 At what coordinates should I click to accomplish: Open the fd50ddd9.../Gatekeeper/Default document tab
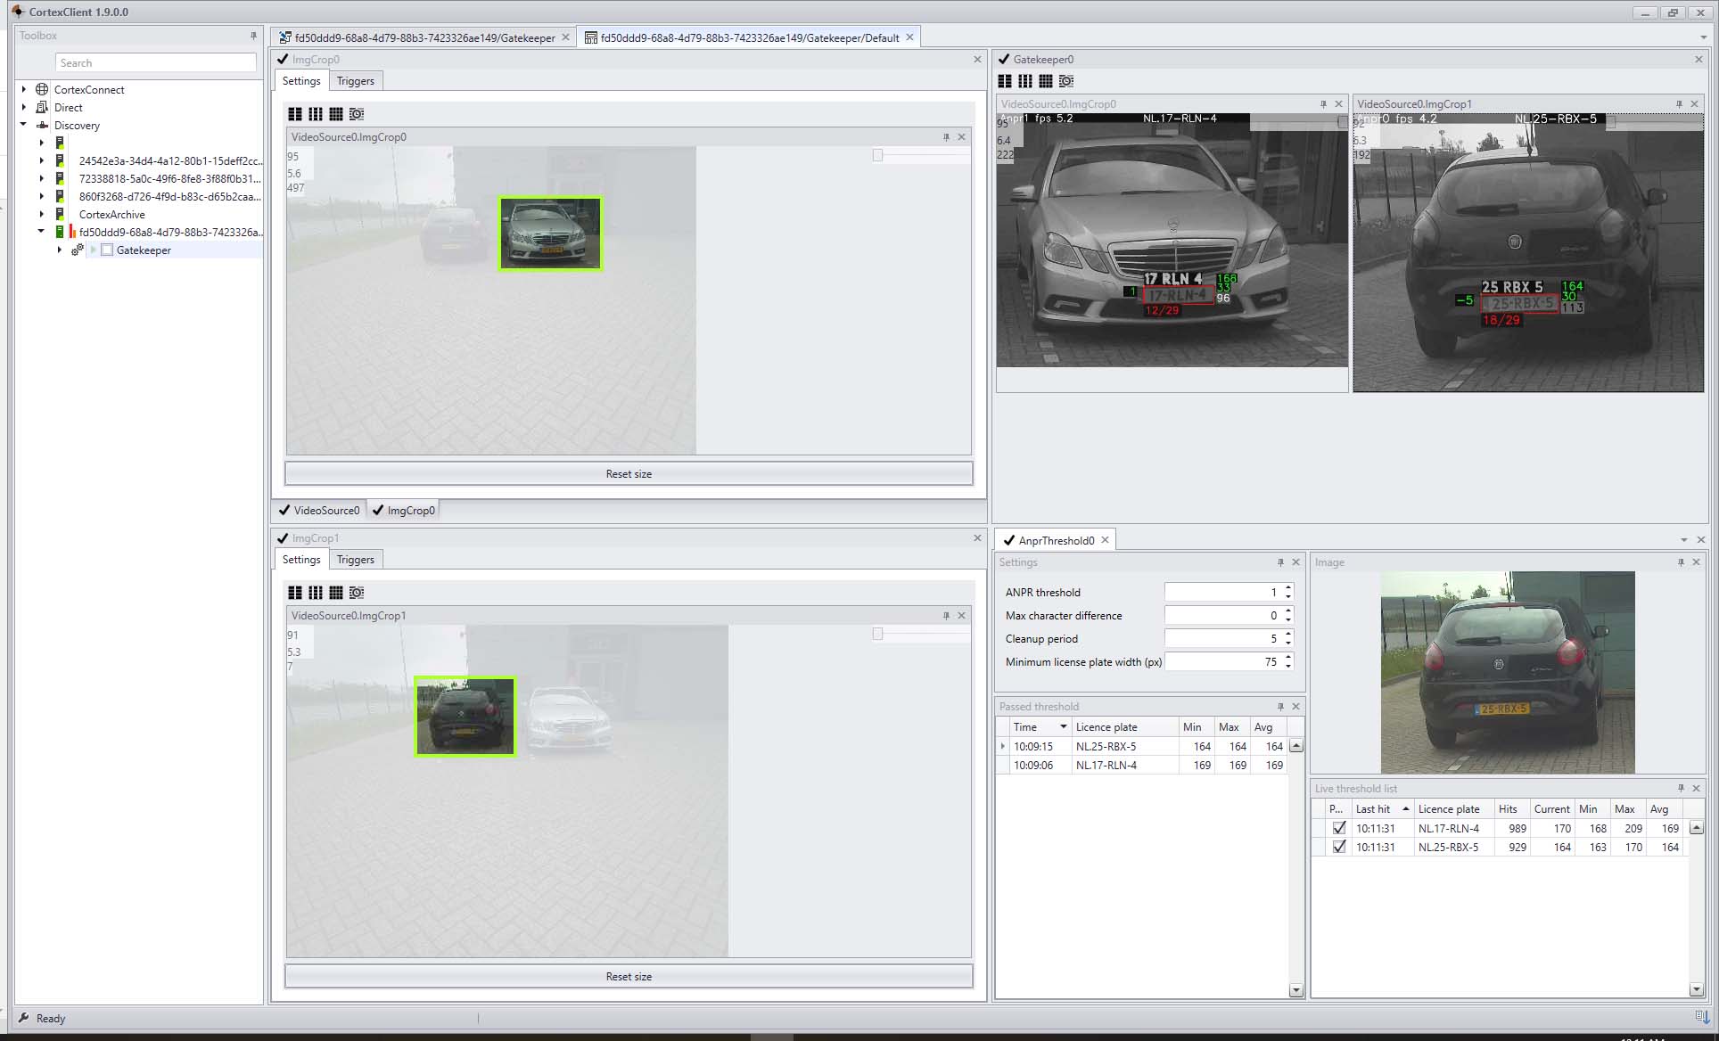coord(749,37)
